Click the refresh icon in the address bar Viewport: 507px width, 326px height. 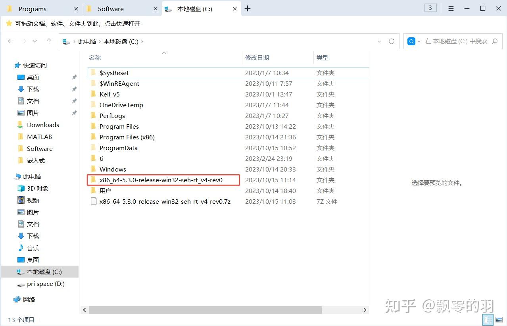(x=392, y=41)
